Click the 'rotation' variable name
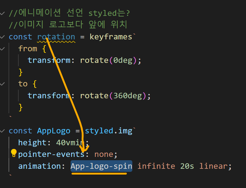This screenshot has width=246, height=188. (56, 37)
